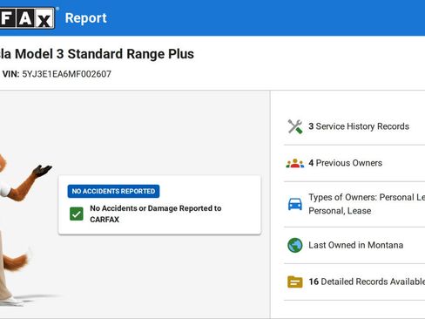
Task: Click the CARFAX logo in header
Action: pyautogui.click(x=27, y=18)
